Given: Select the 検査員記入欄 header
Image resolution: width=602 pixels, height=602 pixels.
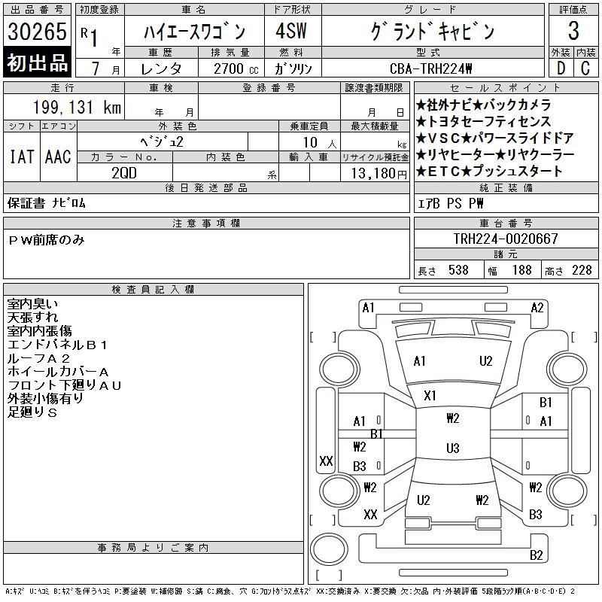Looking at the screenshot, I should coord(154,290).
